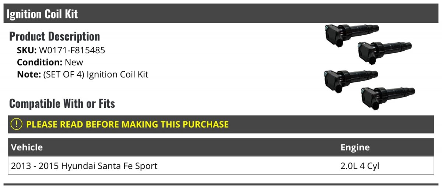Click the 2.0L 4 Cyl engine cell

point(360,166)
